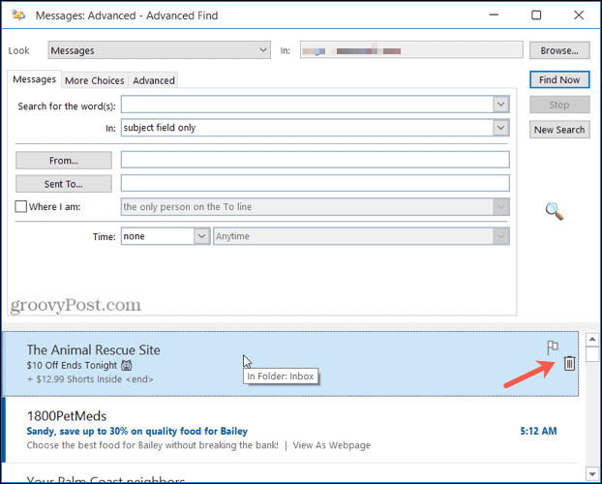Minimize the Advanced Find window
The height and width of the screenshot is (484, 602).
point(494,15)
